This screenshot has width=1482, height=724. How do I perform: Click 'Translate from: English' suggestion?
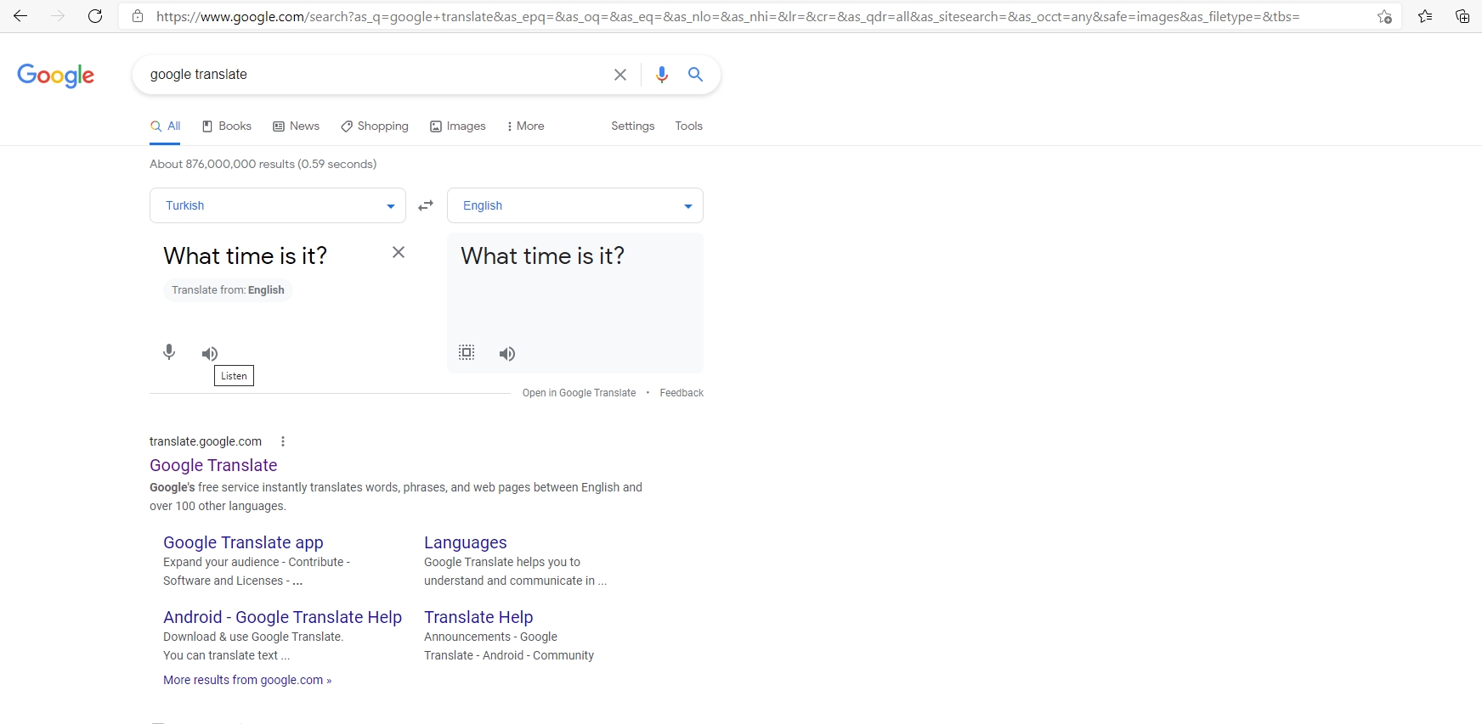click(228, 290)
